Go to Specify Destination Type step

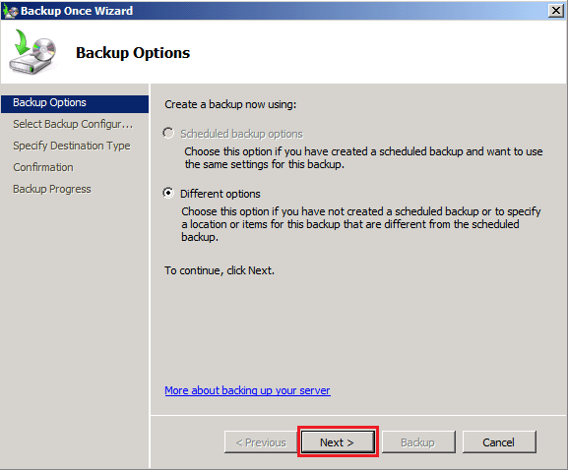pos(71,146)
